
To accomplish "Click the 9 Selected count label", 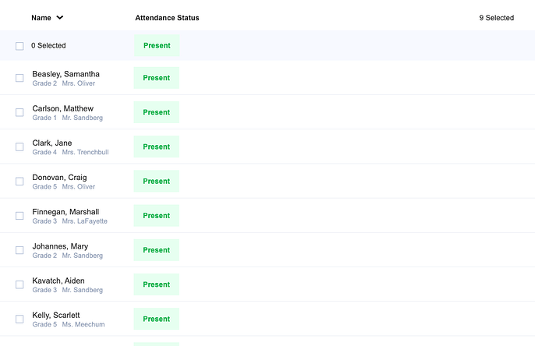I will click(496, 18).
